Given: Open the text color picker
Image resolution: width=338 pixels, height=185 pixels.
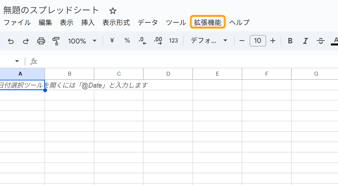Looking at the screenshot, I should 335,41.
